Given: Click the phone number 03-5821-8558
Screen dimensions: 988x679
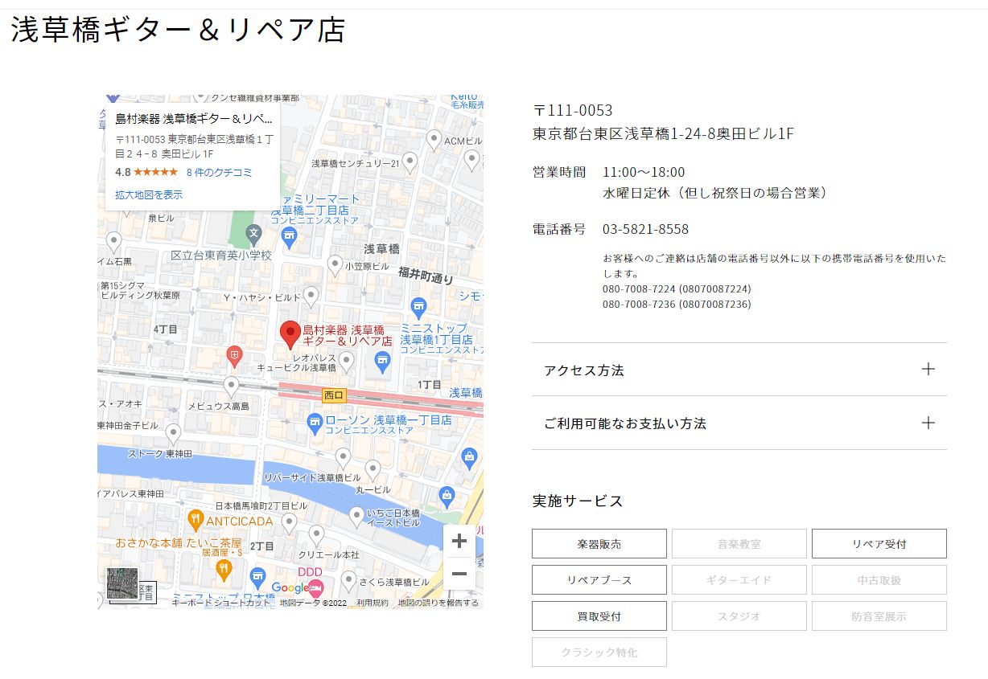Looking at the screenshot, I should 645,229.
